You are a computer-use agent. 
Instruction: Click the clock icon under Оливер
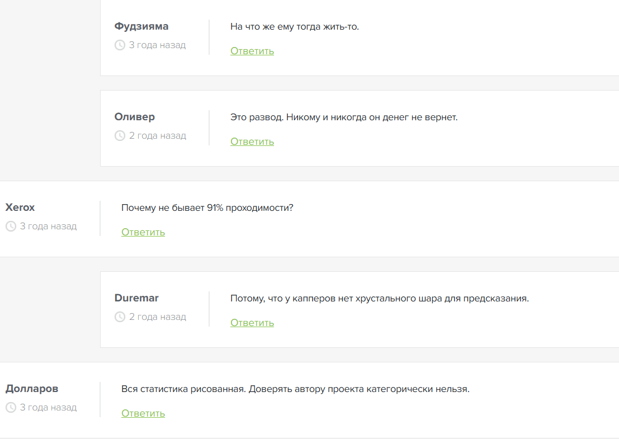click(x=120, y=136)
